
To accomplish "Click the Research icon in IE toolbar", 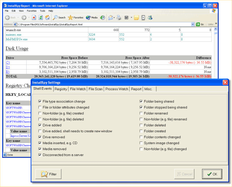I will [x=143, y=18].
